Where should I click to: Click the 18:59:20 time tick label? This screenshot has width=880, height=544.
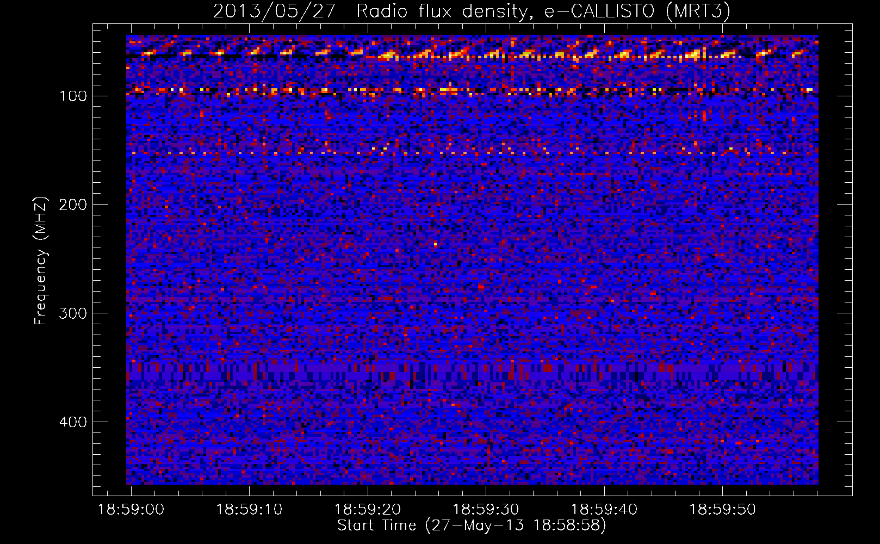(x=368, y=510)
